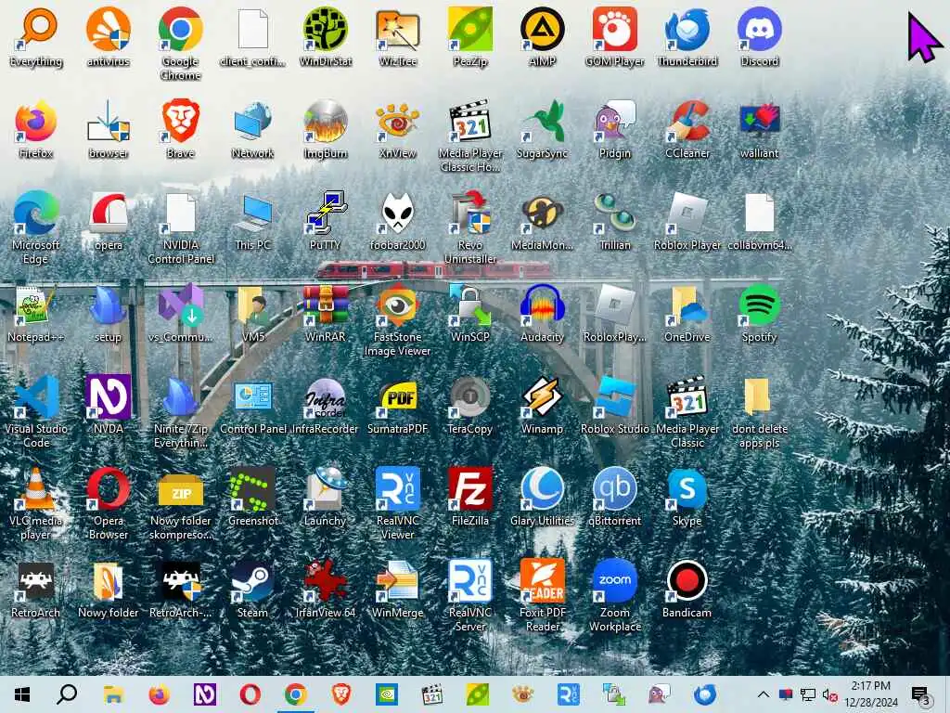Open the Visual Studio Code desktop icon
Image resolution: width=950 pixels, height=713 pixels.
[36, 411]
